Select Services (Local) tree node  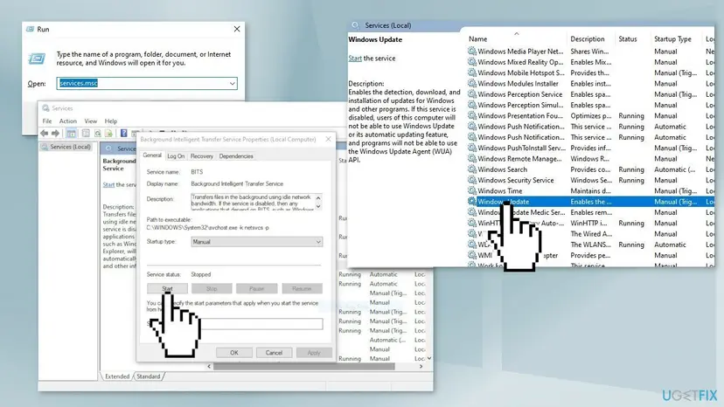(x=66, y=147)
